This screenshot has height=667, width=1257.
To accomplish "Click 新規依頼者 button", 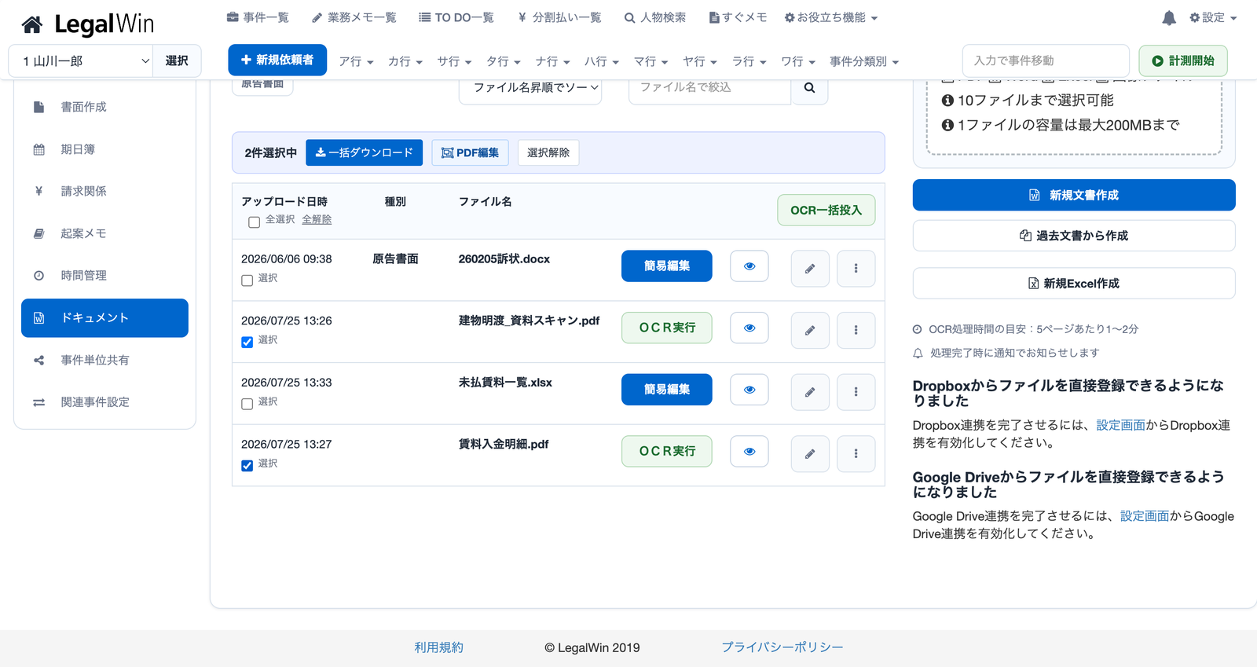I will click(277, 60).
